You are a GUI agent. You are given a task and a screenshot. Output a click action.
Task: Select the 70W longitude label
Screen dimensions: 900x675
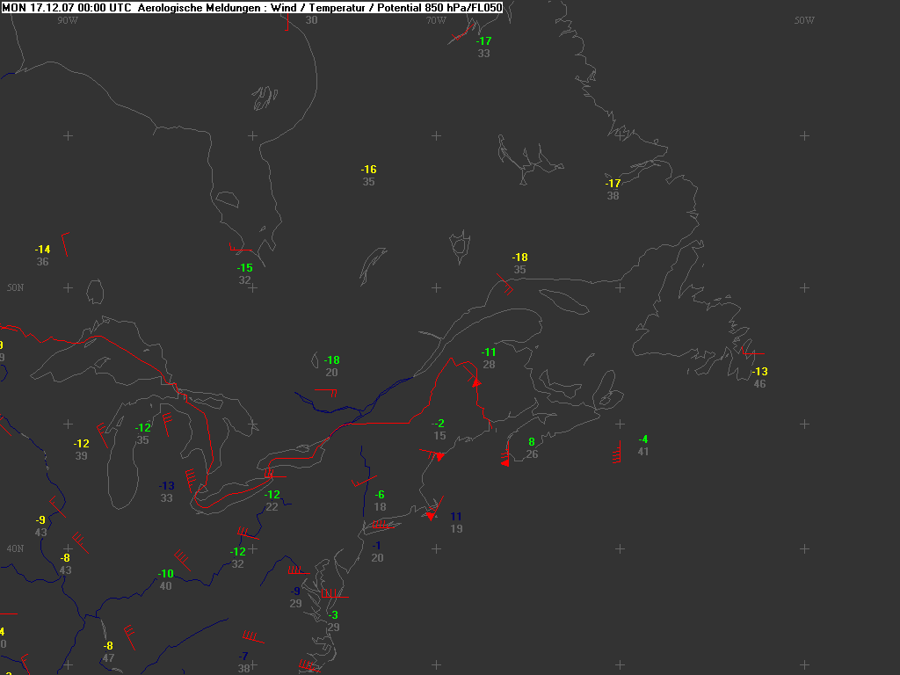click(x=436, y=20)
